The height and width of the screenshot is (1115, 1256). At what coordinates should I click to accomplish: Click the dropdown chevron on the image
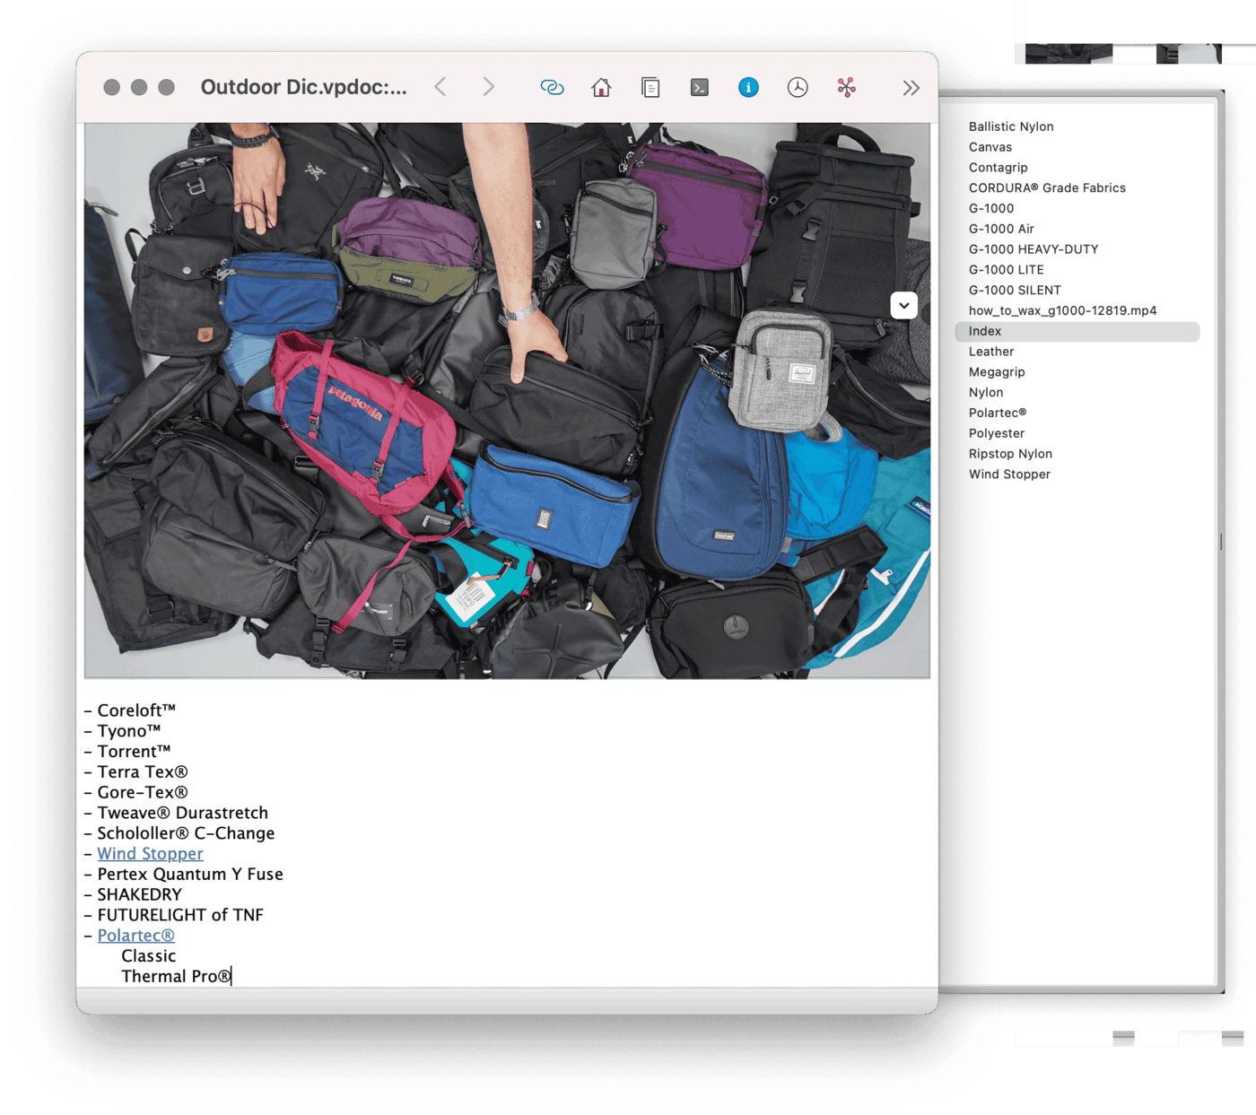pyautogui.click(x=903, y=305)
